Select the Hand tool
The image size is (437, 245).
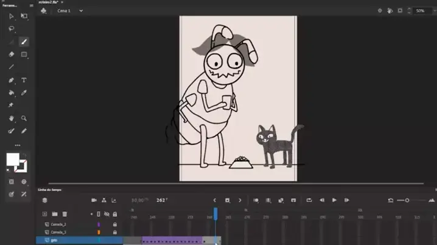click(12, 118)
